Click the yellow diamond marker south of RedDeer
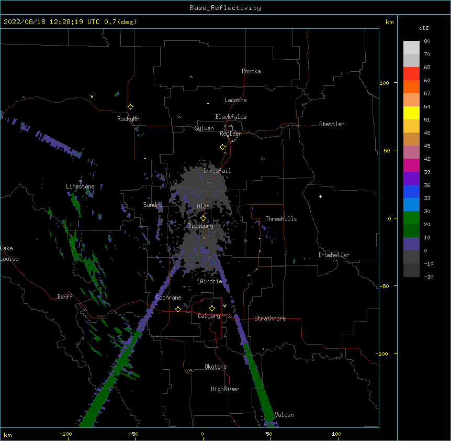Viewport: 451px width, 441px height. click(x=223, y=147)
